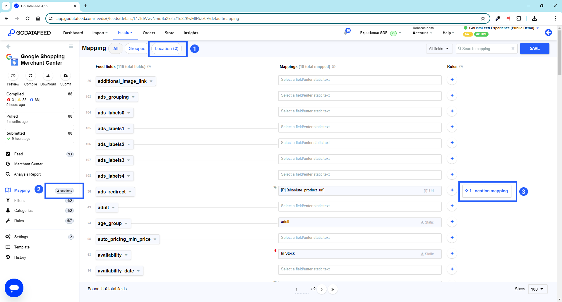The width and height of the screenshot is (562, 302).
Task: Add rule for age_group row
Action: [452, 222]
